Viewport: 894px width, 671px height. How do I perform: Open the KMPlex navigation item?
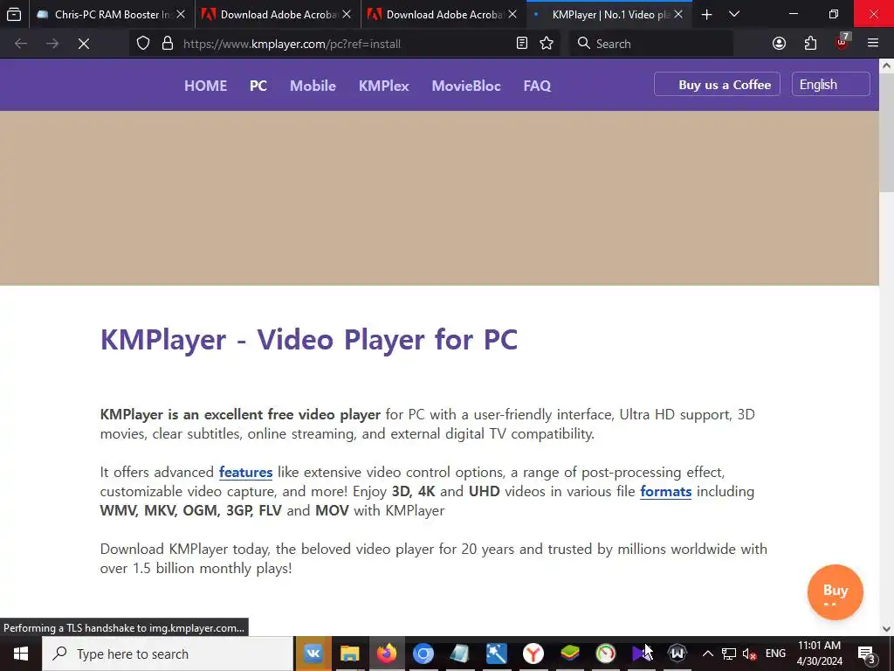pos(384,86)
